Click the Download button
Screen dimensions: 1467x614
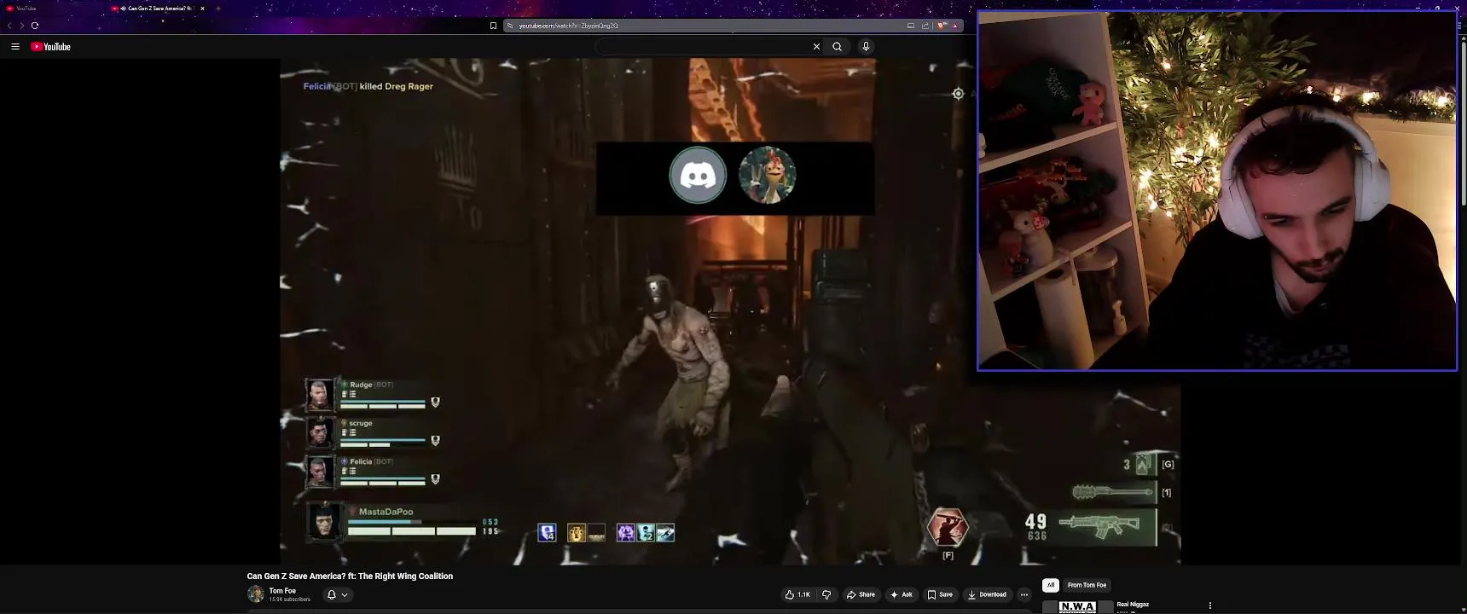[987, 595]
